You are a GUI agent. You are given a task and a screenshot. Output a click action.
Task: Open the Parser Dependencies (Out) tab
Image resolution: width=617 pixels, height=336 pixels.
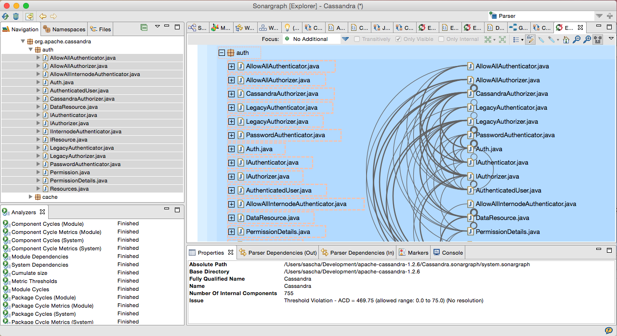pyautogui.click(x=277, y=252)
